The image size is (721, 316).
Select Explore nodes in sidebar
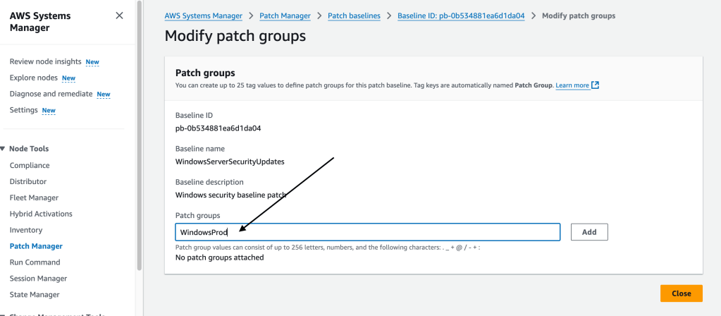[x=33, y=78]
